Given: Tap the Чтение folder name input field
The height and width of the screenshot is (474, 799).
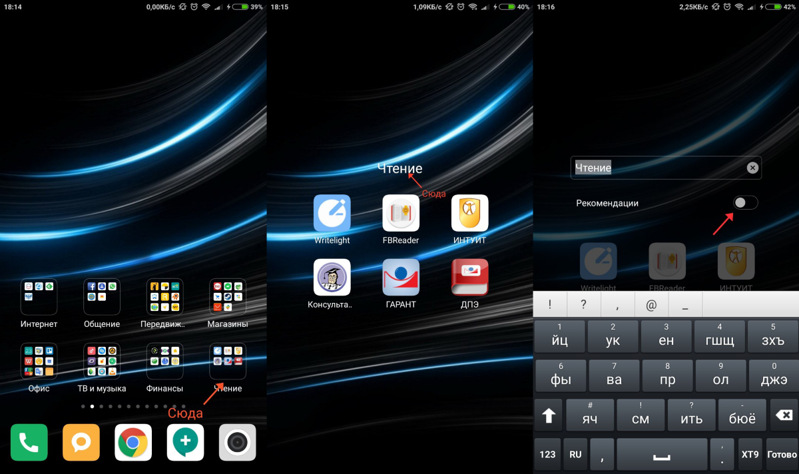Looking at the screenshot, I should pos(666,168).
